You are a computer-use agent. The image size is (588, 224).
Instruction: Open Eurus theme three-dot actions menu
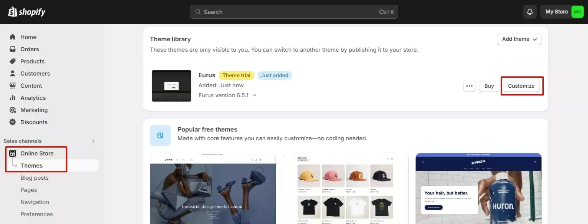[469, 86]
